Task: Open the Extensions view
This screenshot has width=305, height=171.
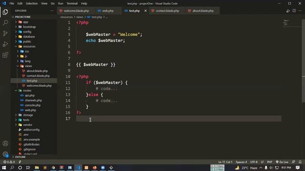Action: [5, 55]
